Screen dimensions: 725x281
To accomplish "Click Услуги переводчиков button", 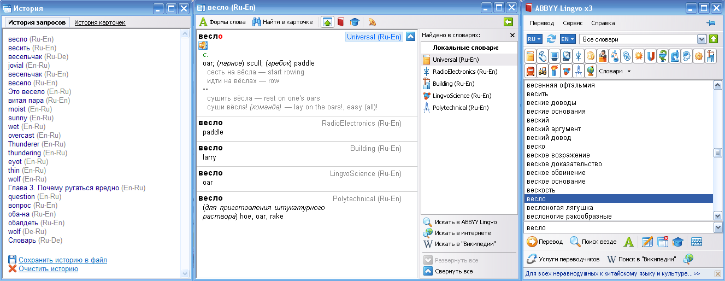I will point(563,259).
